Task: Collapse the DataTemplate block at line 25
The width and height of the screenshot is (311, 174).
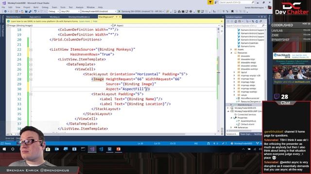Action: tap(31, 64)
